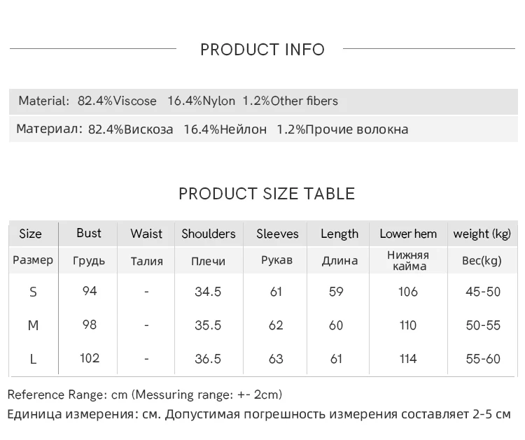Select the Russian Материал composition row
525x440 pixels.
point(212,129)
